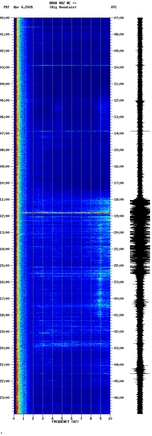152x436 pixels.
Task: Select the 00:00 PDT time label
Action: coord(5,18)
